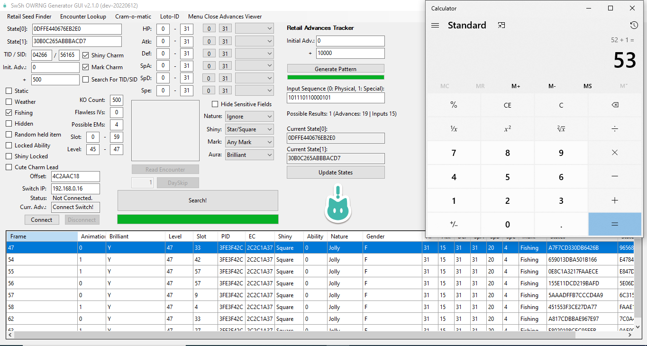Click Calculator percent key

[454, 105]
